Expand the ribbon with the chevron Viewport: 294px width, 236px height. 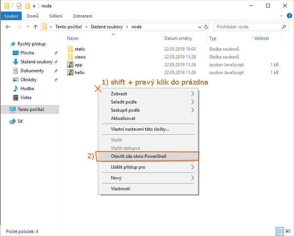281,16
